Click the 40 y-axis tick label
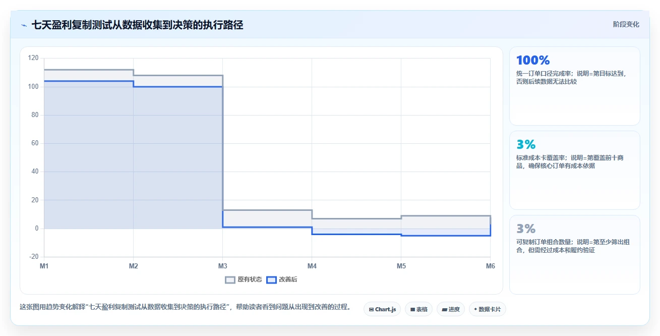This screenshot has height=336, width=660. 35,172
